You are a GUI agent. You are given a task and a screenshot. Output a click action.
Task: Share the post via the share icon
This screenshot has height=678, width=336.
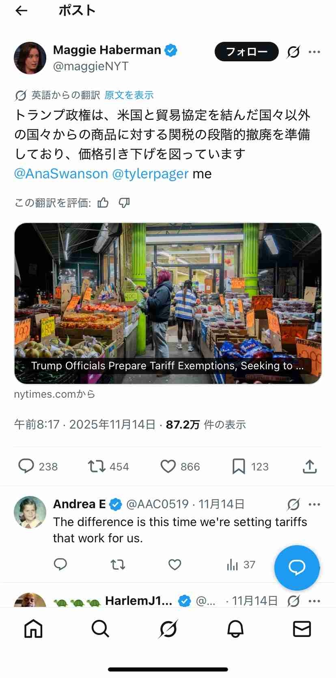point(310,466)
